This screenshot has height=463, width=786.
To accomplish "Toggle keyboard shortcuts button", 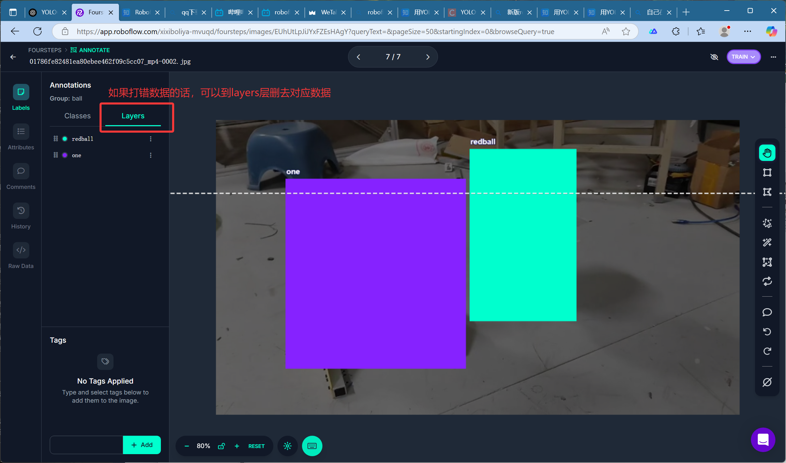I will coord(312,446).
